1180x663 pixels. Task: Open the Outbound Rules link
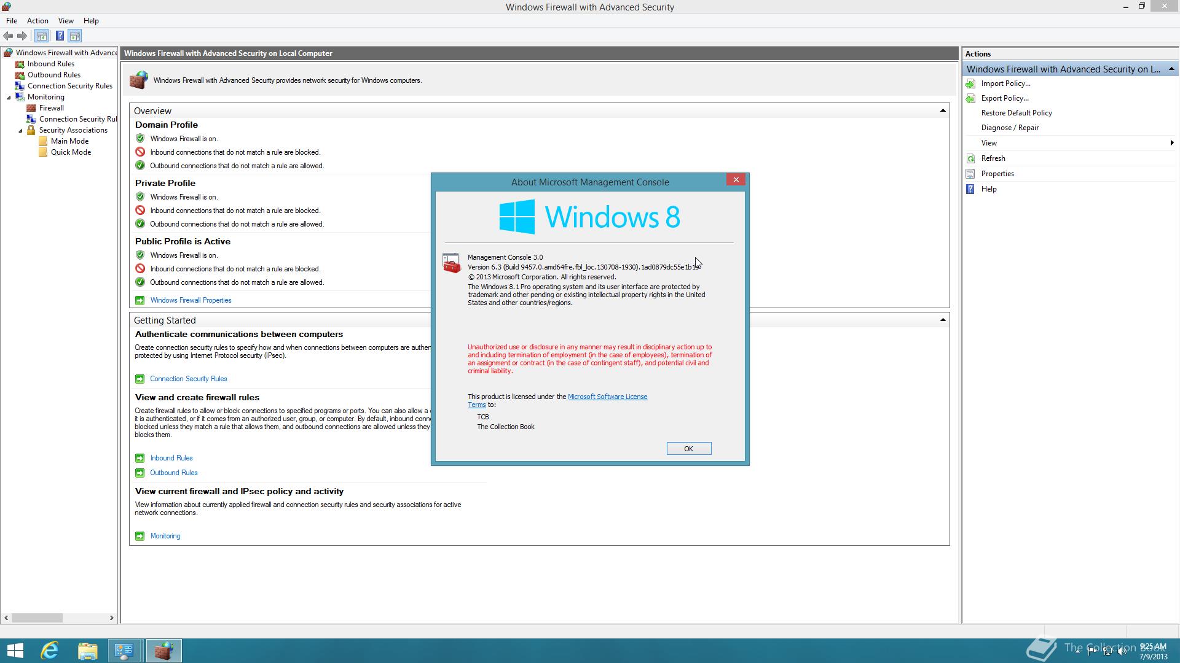pyautogui.click(x=174, y=473)
